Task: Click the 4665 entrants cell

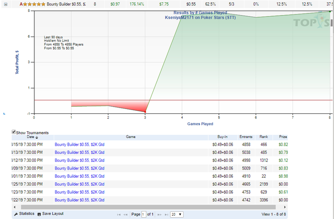Action: pyautogui.click(x=246, y=184)
